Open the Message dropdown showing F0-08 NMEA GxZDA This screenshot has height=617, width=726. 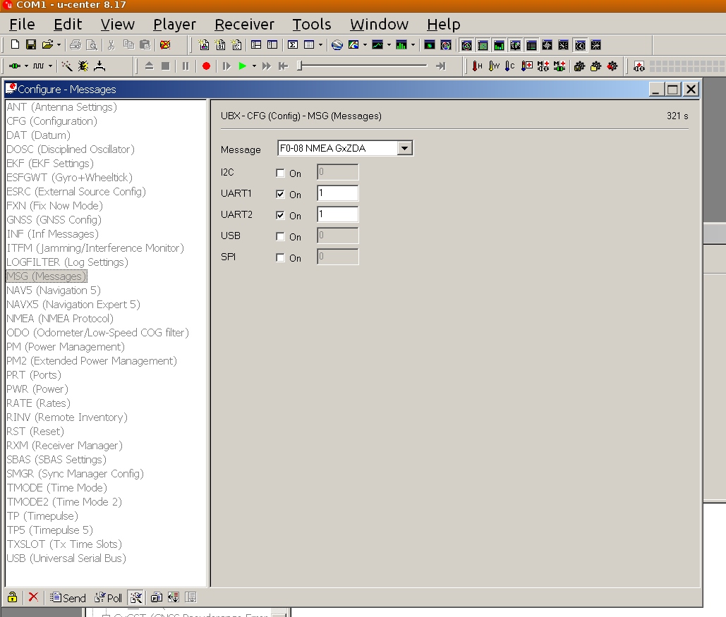345,148
